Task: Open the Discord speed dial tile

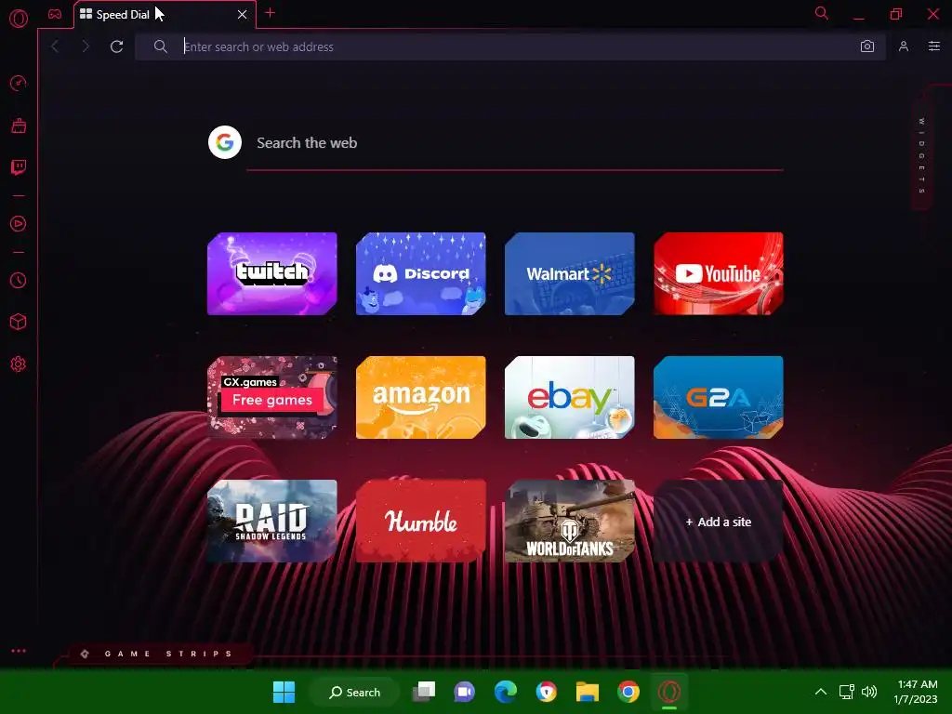Action: tap(421, 274)
